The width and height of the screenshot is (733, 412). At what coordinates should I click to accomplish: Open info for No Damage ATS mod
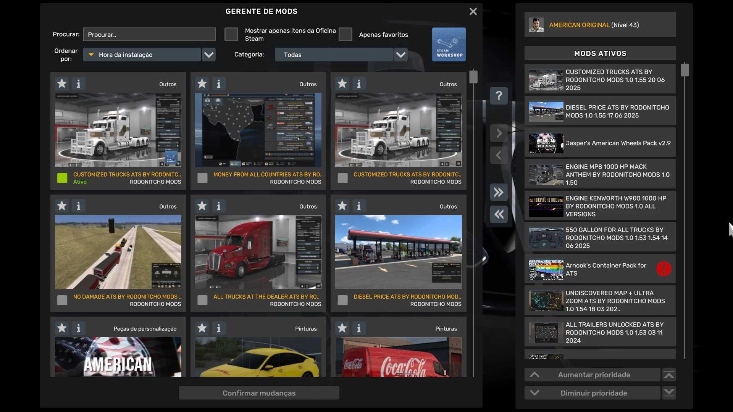click(79, 206)
